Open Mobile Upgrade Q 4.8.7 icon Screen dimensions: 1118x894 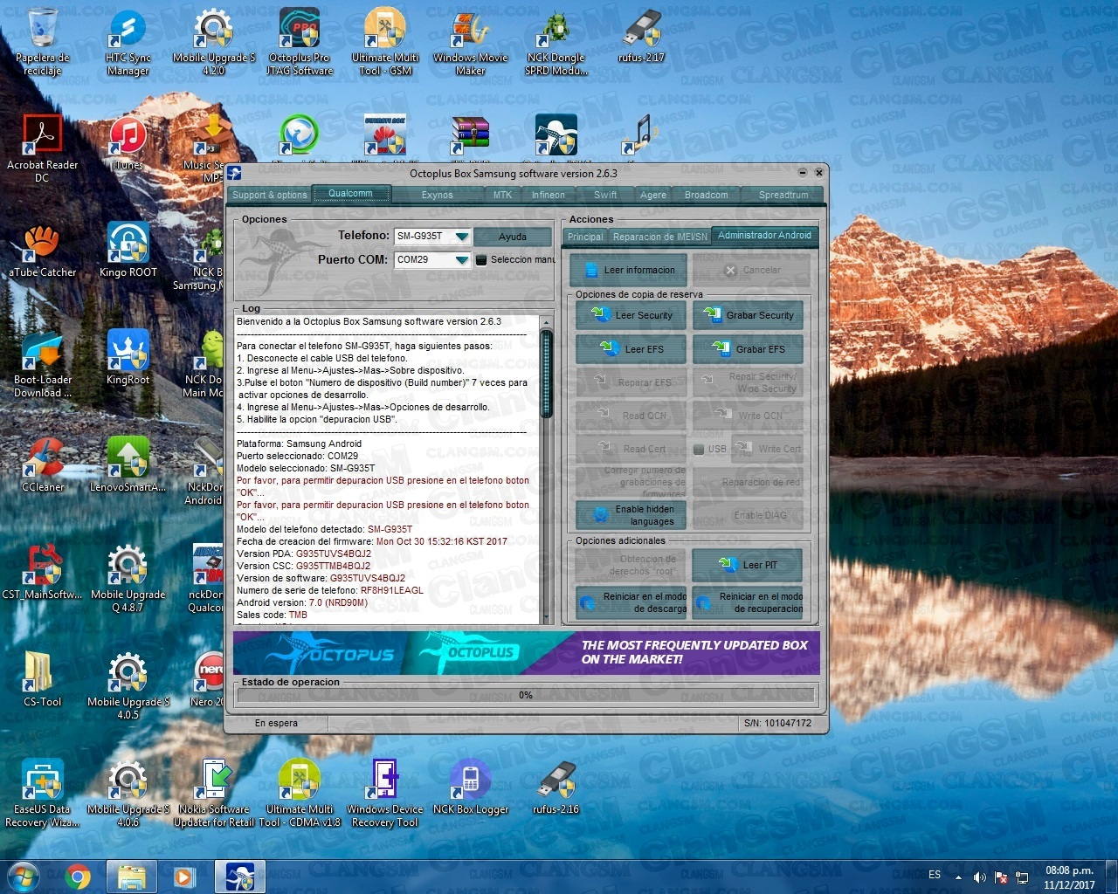(128, 578)
